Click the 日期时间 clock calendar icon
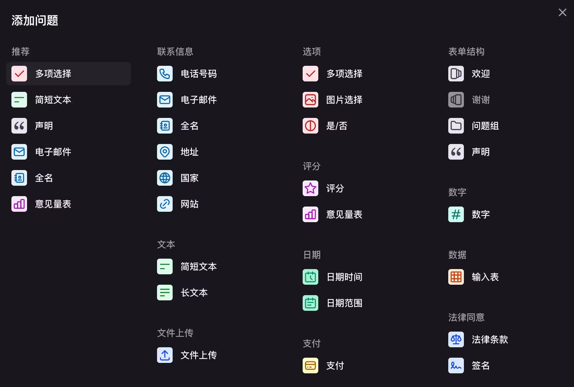The image size is (574, 387). [x=310, y=277]
